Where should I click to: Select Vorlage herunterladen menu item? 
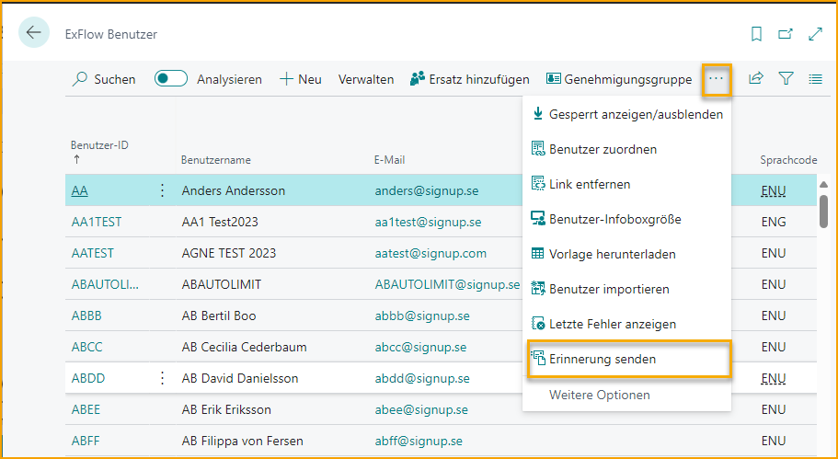[x=612, y=254]
